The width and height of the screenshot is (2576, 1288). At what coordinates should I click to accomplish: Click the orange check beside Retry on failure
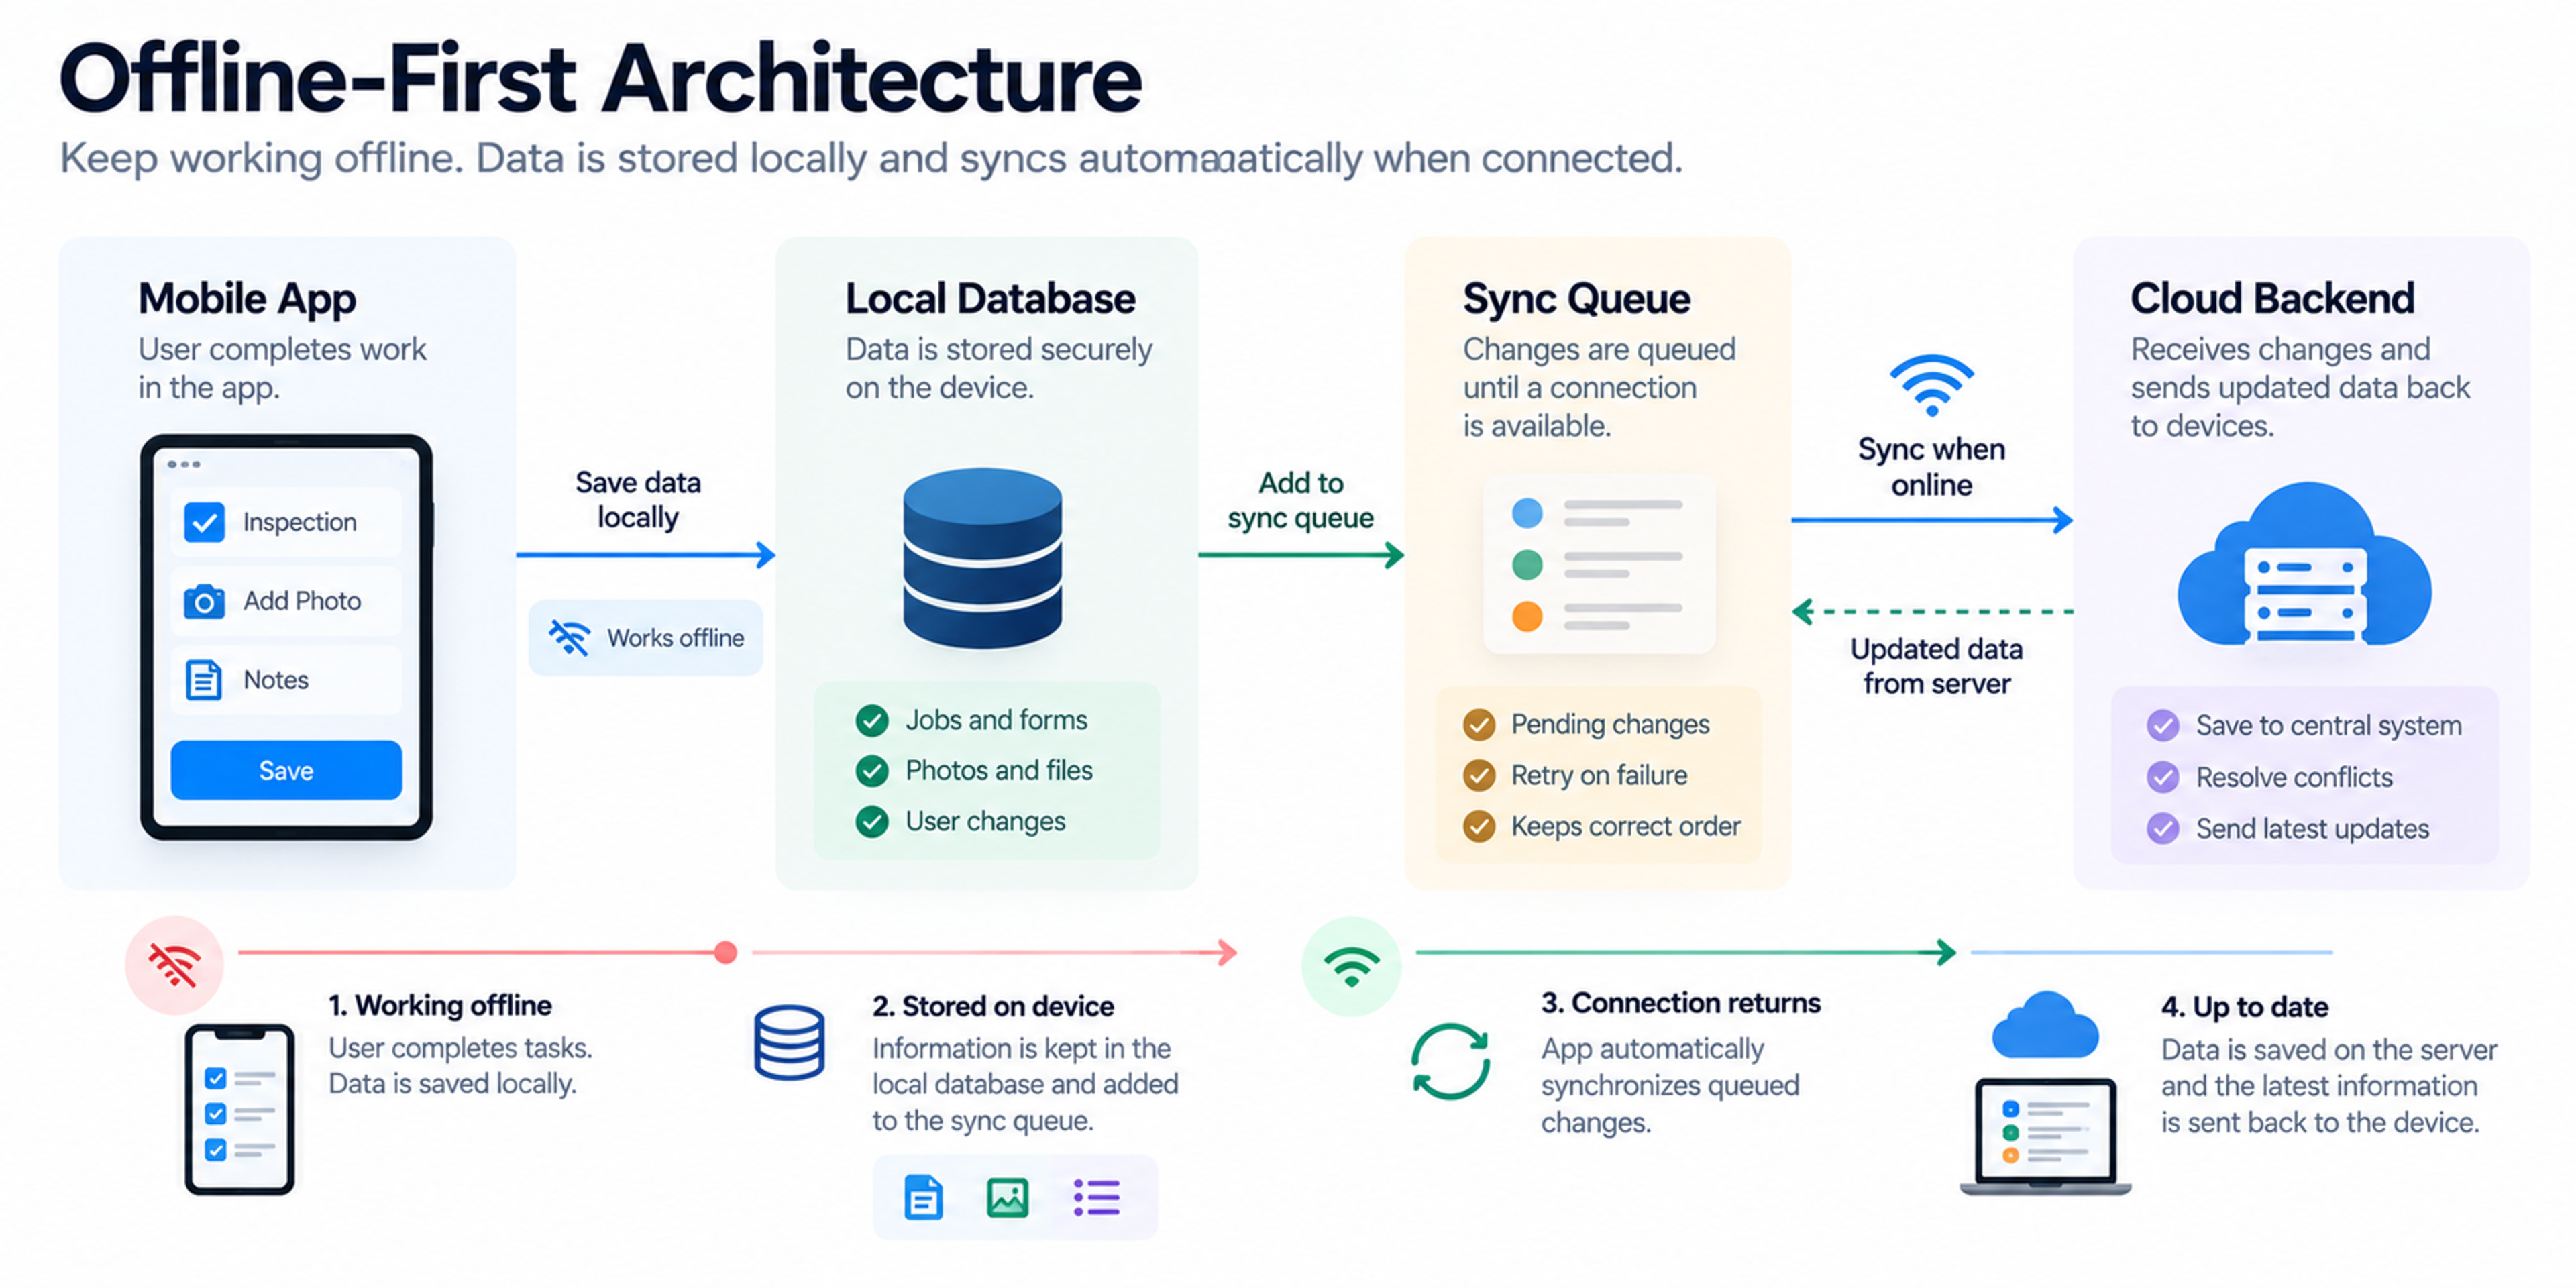1479,775
